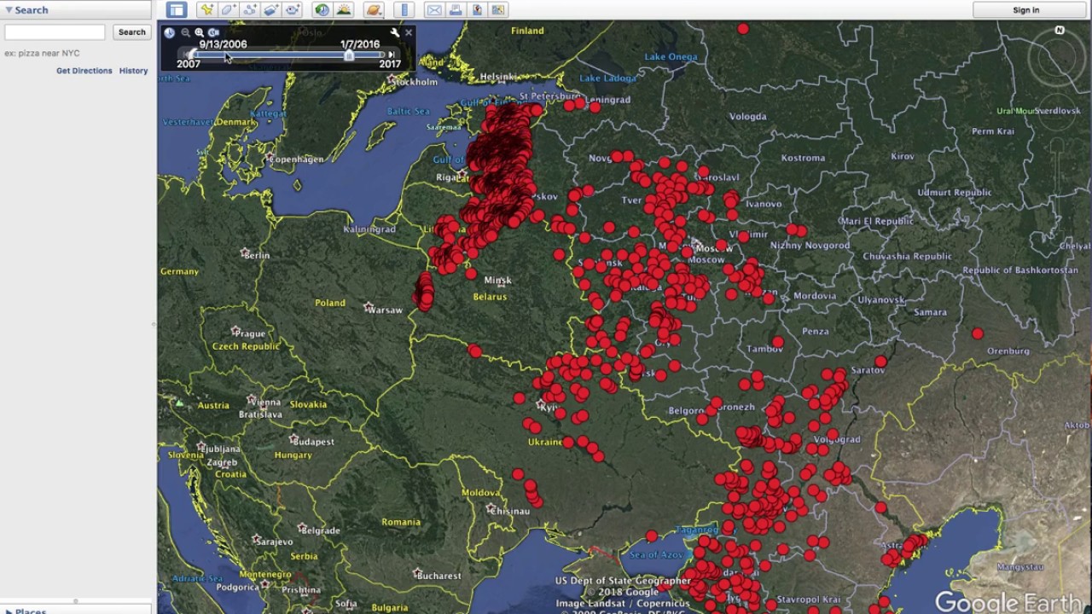Click the Nizhny Novgorod label

[810, 246]
